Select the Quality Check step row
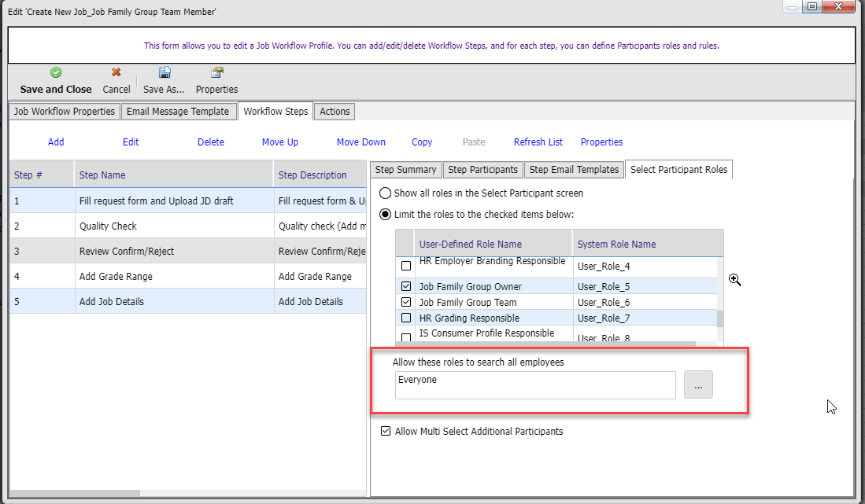Screen dimensions: 865x504 click(108, 226)
